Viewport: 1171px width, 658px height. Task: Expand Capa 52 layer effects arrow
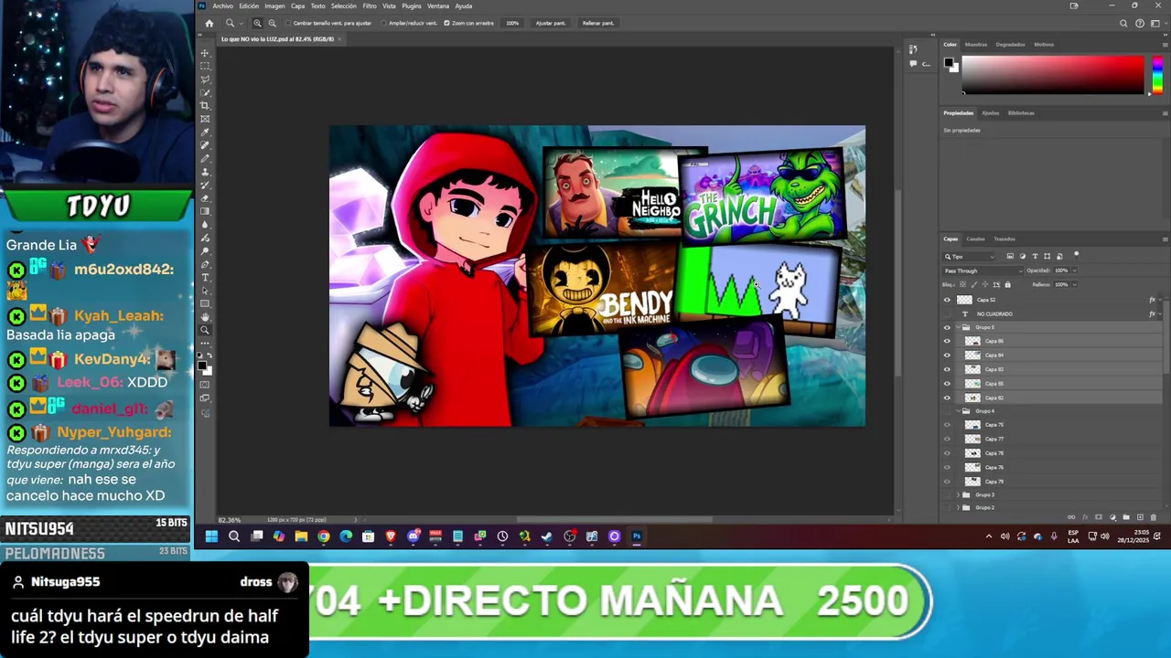1160,300
